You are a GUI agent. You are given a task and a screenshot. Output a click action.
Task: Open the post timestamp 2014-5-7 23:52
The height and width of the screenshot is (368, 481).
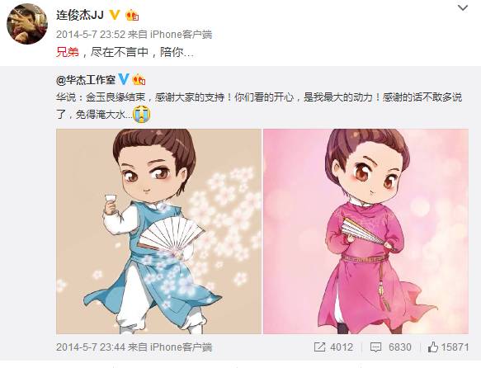coord(91,35)
